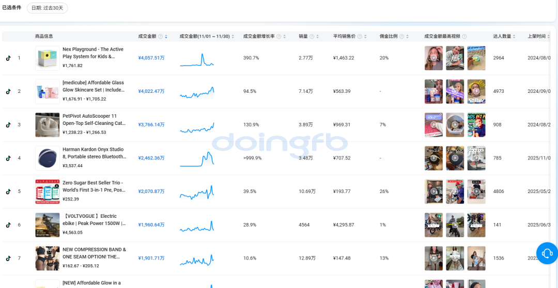Click help icon beside 成交金额最高视频 header
The image size is (558, 288).
point(464,37)
